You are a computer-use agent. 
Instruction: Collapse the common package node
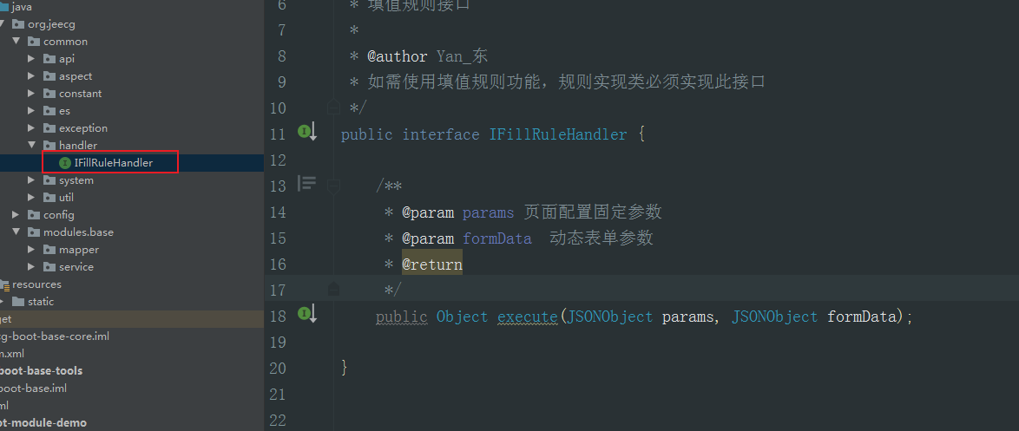coord(16,41)
